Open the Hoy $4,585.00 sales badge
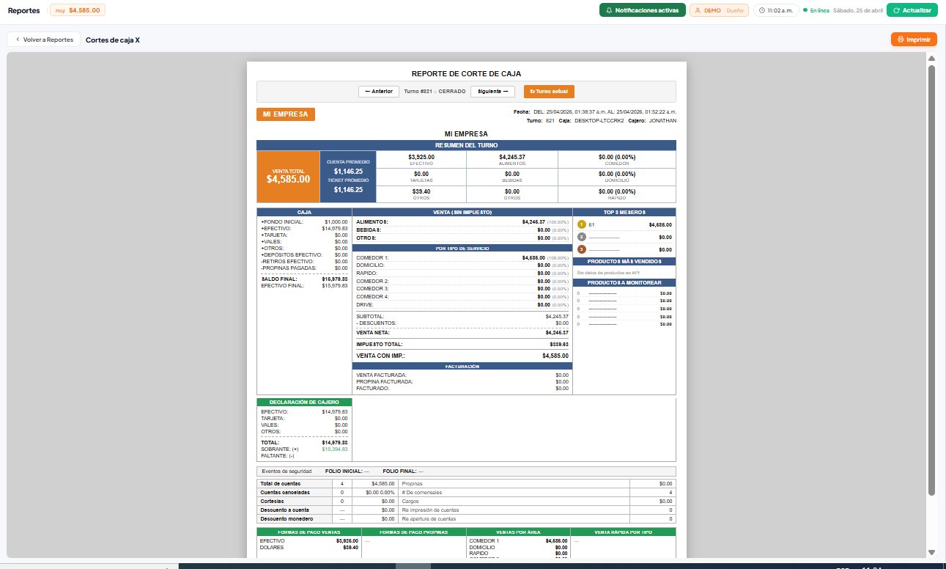 point(78,10)
